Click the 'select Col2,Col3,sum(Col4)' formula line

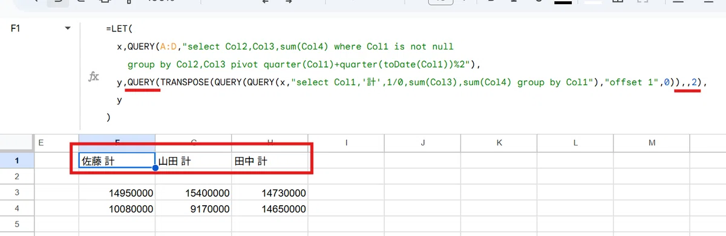[285, 46]
